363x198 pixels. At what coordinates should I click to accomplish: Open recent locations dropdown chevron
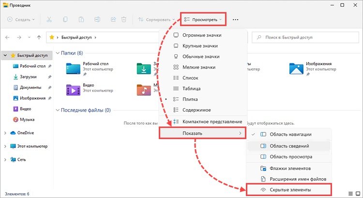pos(29,37)
